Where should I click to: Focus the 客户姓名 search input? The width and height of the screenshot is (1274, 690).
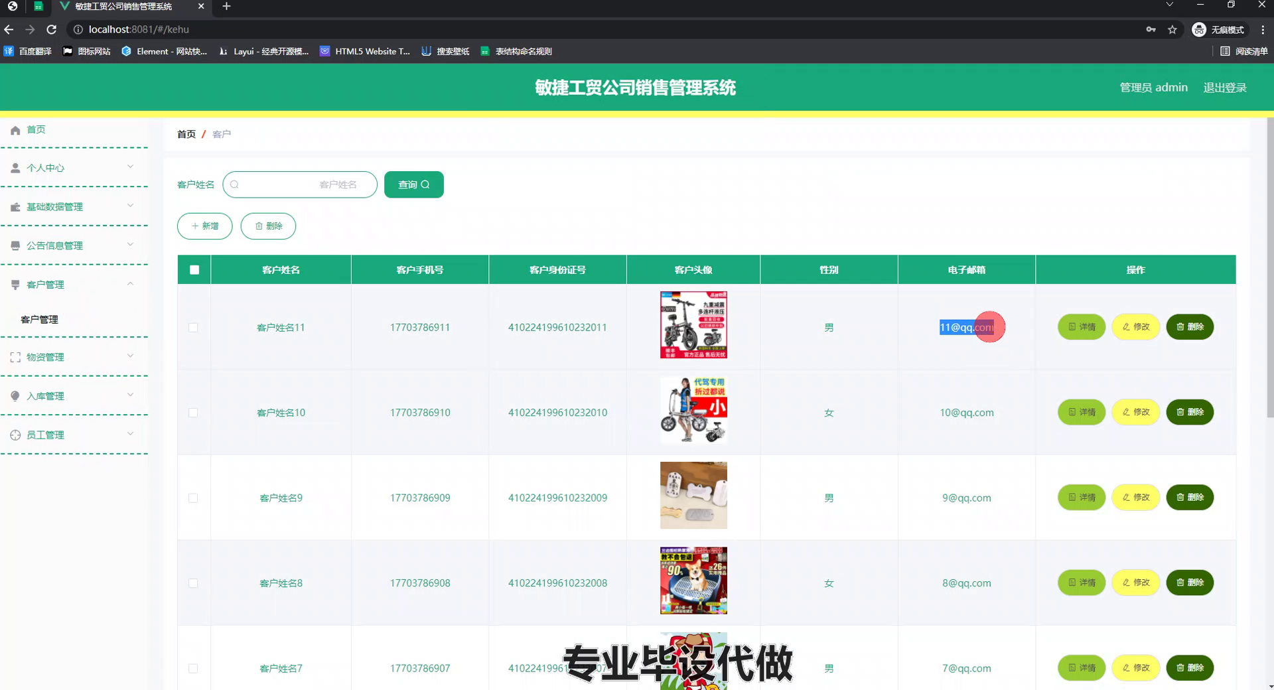[x=300, y=184]
